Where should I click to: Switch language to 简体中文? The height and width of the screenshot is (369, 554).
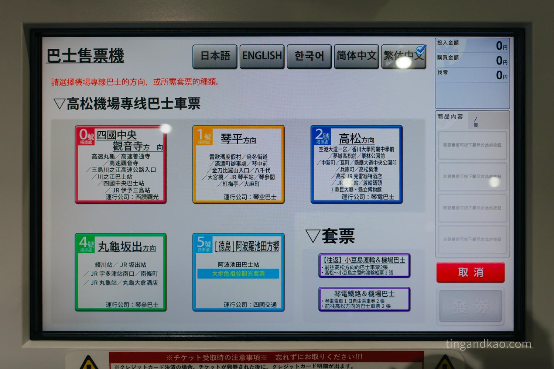coord(357,56)
